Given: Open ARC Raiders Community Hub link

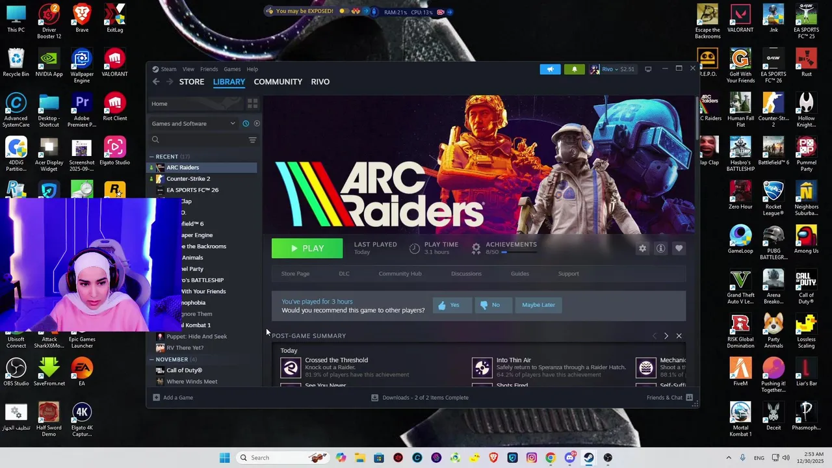Looking at the screenshot, I should [x=400, y=274].
